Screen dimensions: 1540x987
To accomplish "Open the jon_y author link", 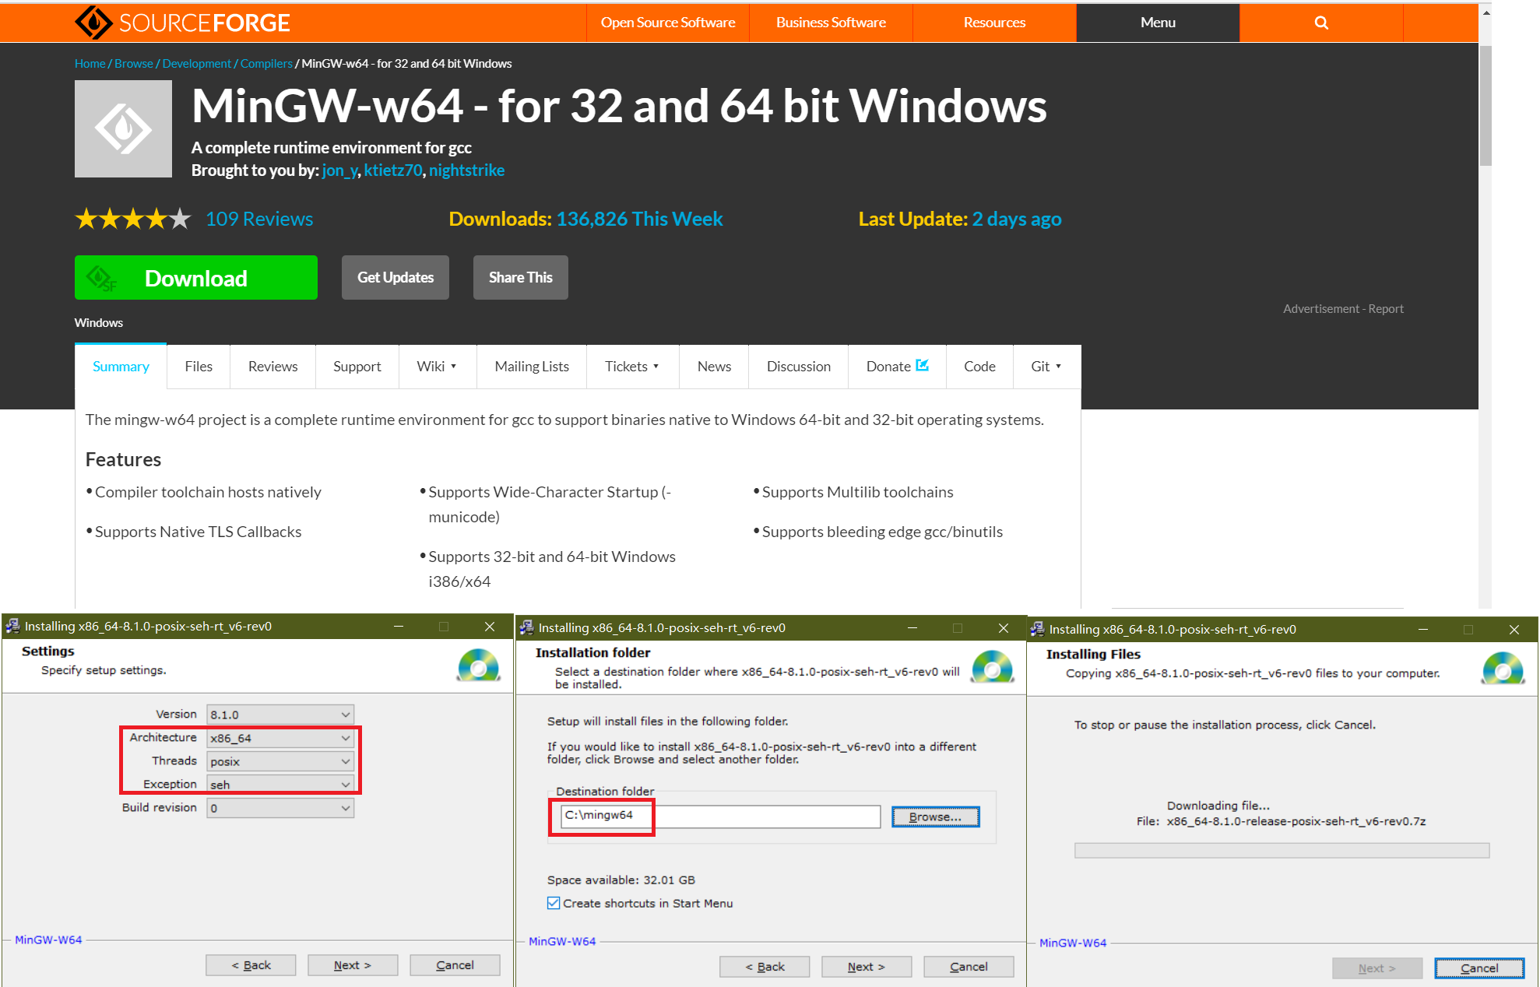I will [x=339, y=170].
